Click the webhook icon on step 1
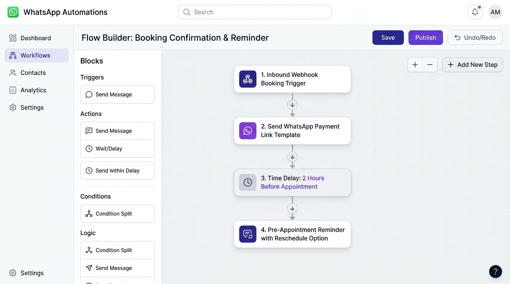Image resolution: width=510 pixels, height=284 pixels. [x=248, y=79]
